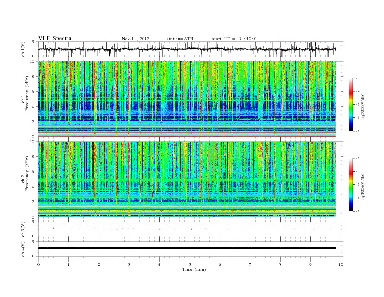
Task: Click time-axis tick label "0" at the bottom
Action: 38,264
